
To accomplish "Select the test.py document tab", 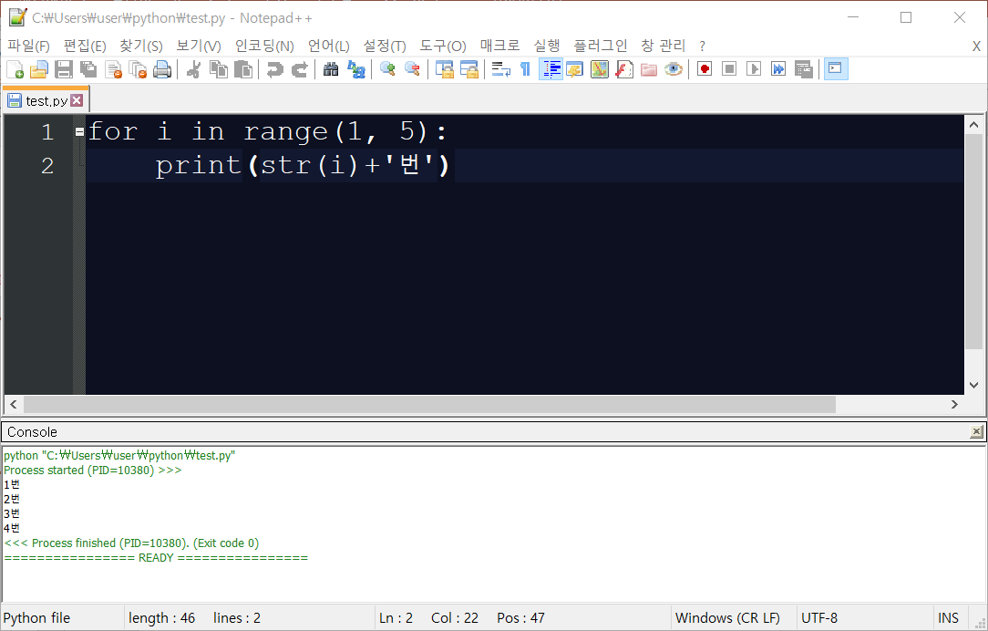I will (46, 100).
